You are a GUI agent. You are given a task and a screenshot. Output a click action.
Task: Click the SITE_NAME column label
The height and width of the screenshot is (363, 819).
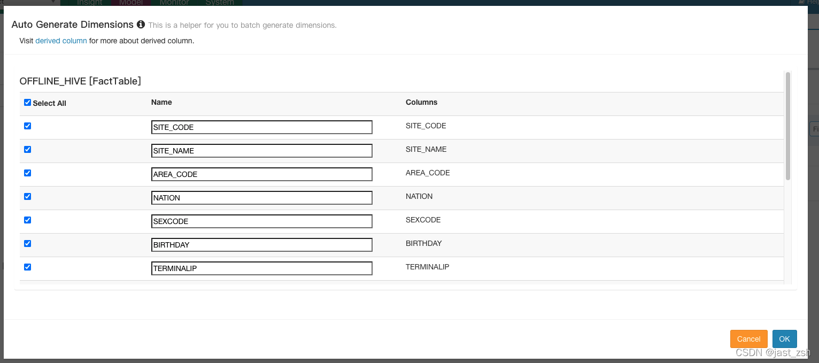click(426, 149)
